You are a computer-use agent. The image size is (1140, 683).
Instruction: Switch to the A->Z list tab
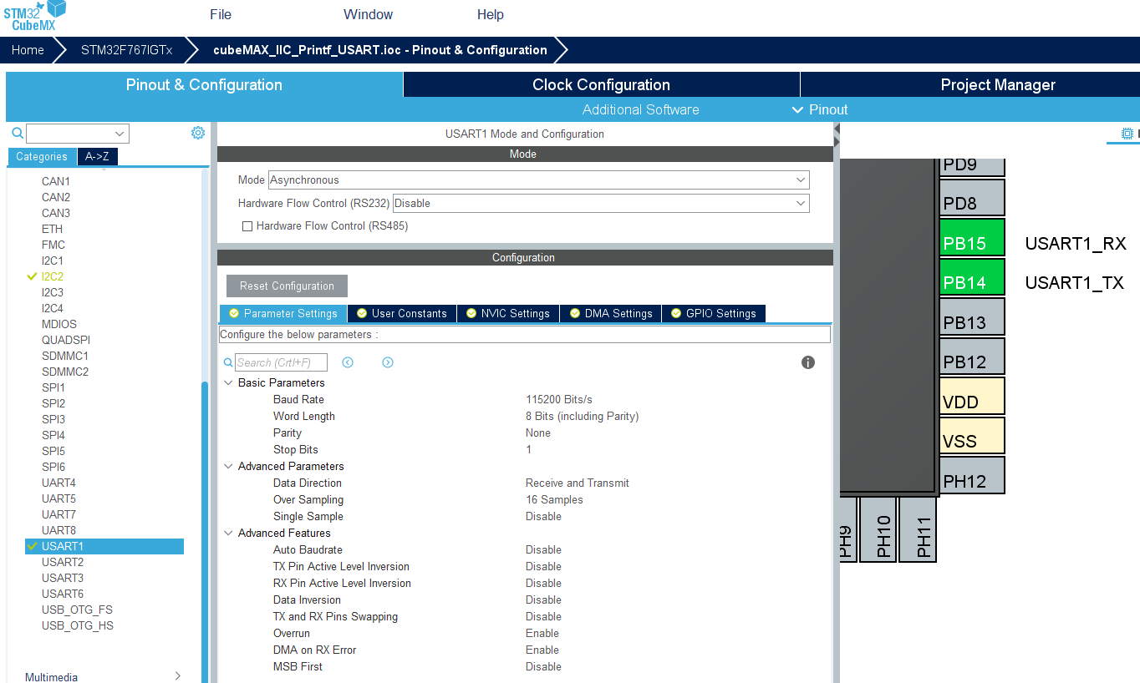pos(98,156)
